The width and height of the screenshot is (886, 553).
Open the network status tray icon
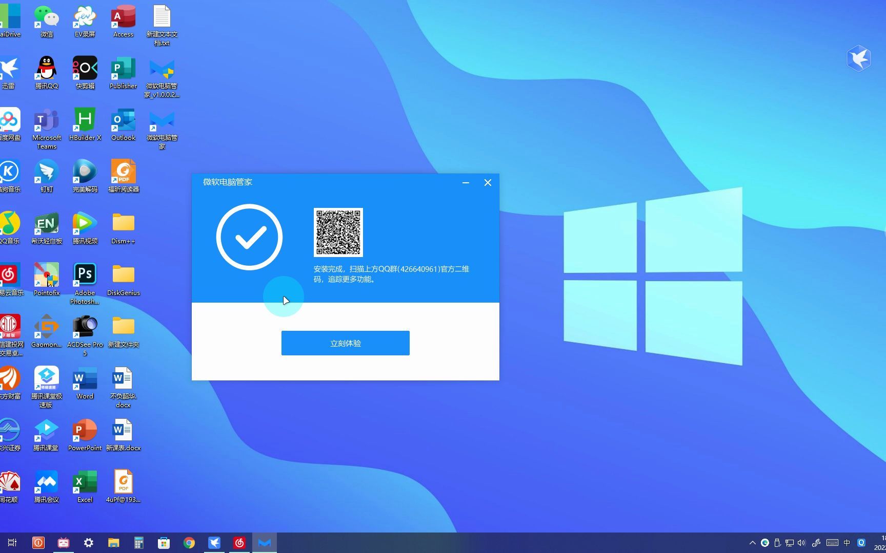click(790, 543)
